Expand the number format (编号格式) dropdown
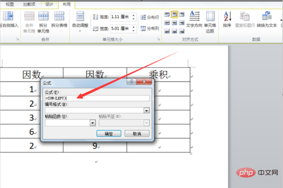Viewport: 283px width, 188px height. click(x=147, y=110)
